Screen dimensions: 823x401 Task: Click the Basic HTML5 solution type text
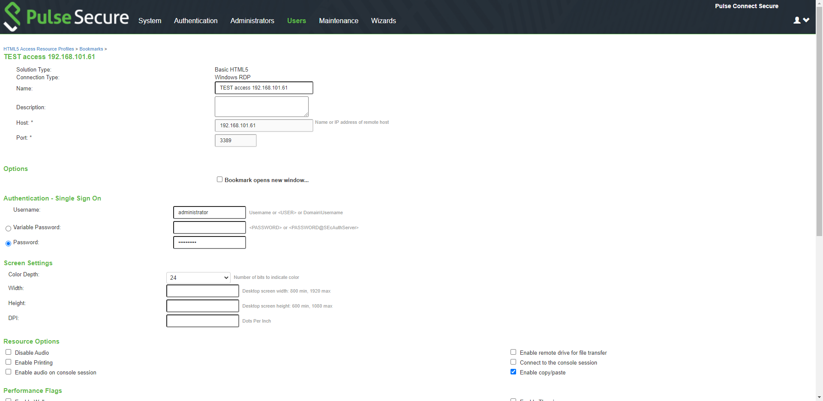pyautogui.click(x=231, y=69)
